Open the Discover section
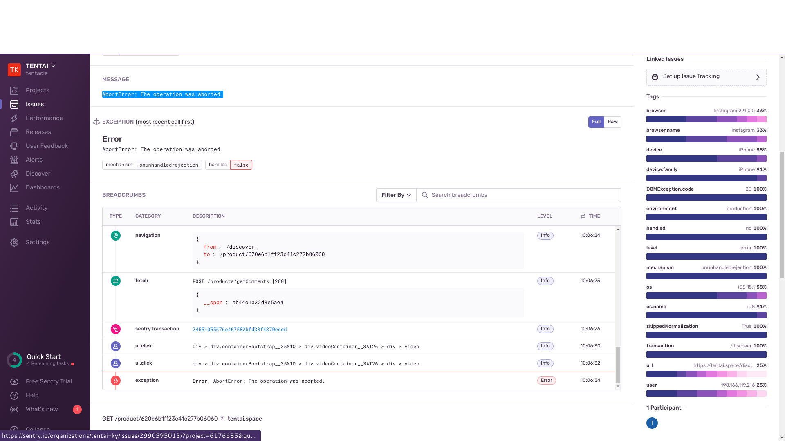 point(38,174)
